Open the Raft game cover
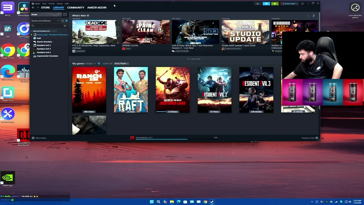 131,90
